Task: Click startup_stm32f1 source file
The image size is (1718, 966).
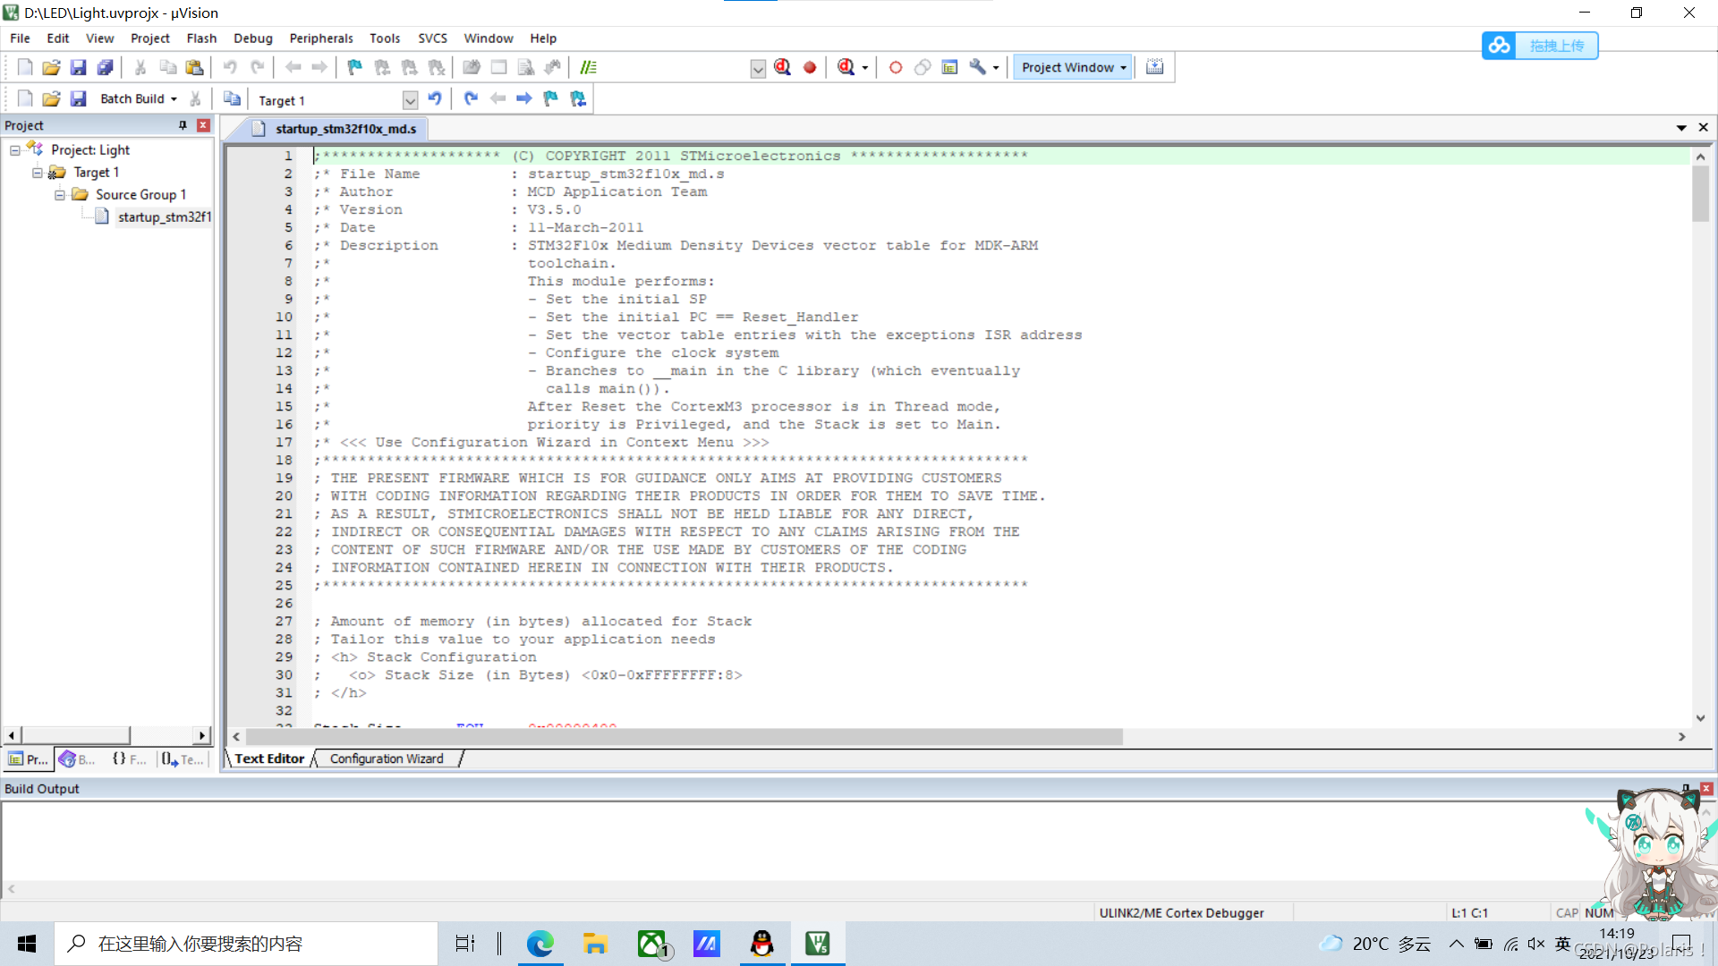Action: (x=163, y=216)
